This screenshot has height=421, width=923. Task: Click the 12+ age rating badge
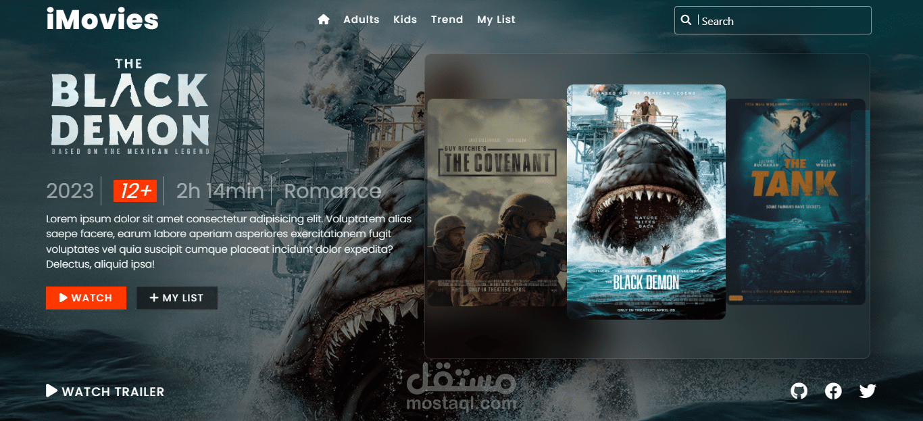(x=135, y=191)
